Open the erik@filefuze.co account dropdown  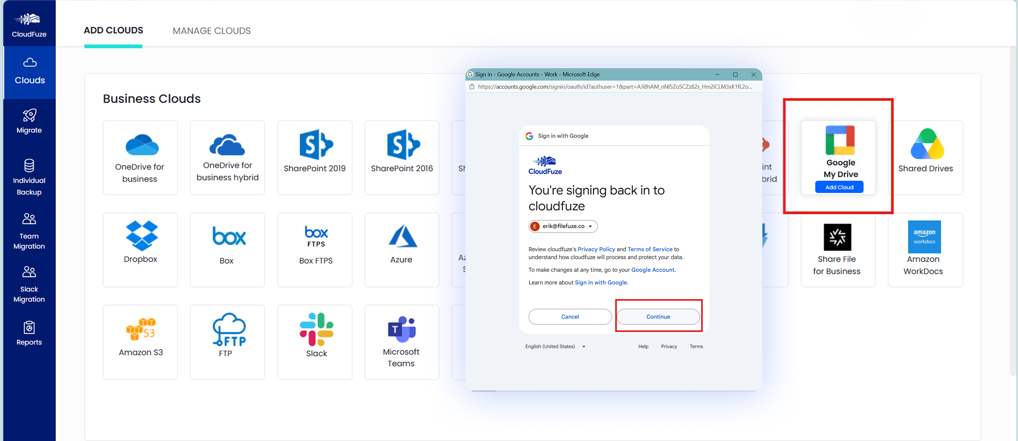[563, 226]
